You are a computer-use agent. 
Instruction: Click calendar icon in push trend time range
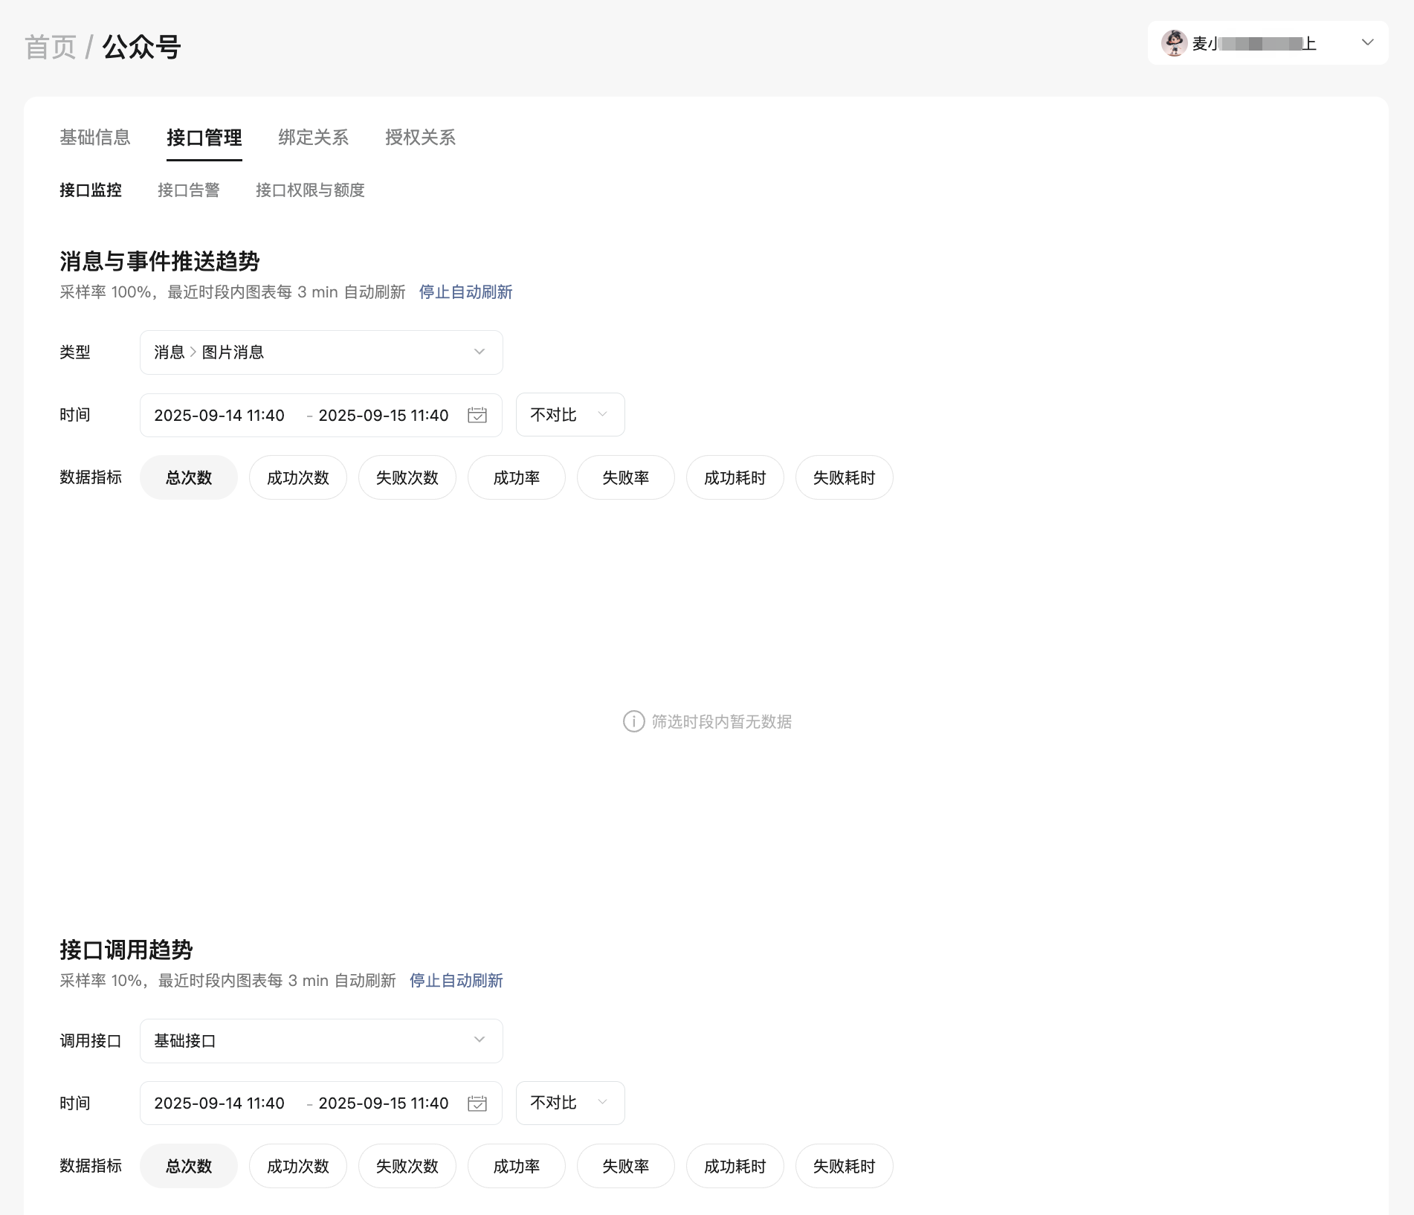click(477, 415)
